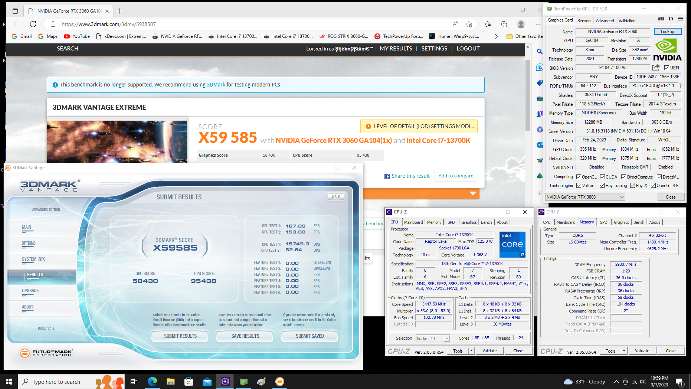Click SAVE RESULTS in 3DMark Vantage
Viewport: 691px width, 389px height.
245,336
